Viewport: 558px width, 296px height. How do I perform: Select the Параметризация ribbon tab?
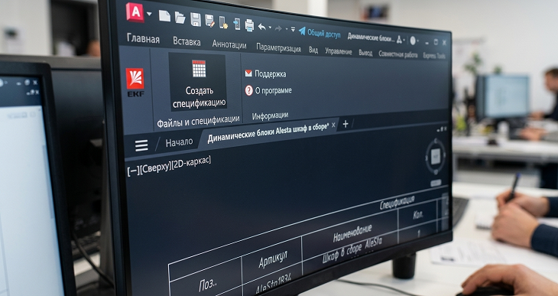[x=278, y=48]
